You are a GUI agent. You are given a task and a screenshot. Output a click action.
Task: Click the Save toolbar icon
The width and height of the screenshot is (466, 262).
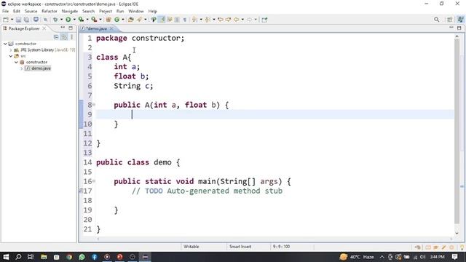(18, 20)
